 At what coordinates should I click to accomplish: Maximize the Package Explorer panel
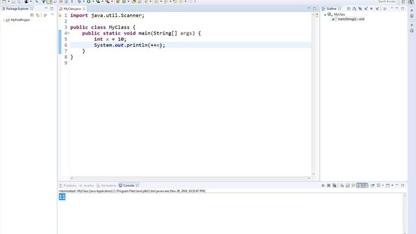tap(52, 8)
